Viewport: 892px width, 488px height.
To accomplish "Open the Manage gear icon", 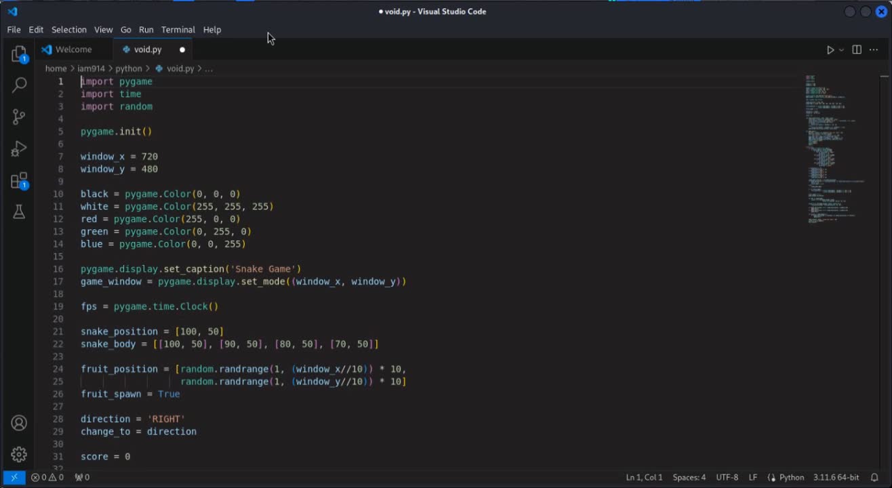I will pos(19,454).
